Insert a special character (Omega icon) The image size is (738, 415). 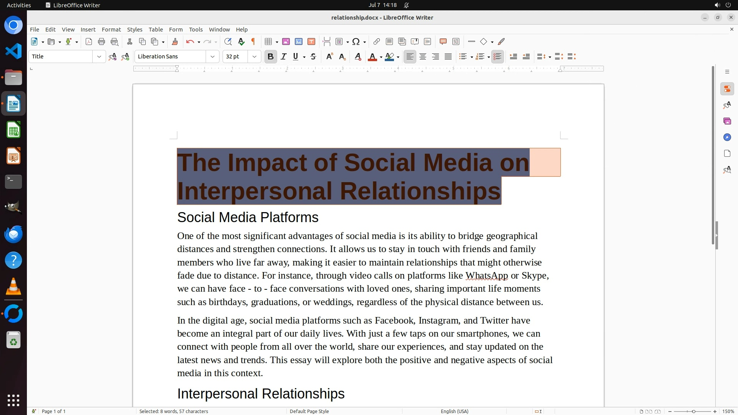coord(356,41)
